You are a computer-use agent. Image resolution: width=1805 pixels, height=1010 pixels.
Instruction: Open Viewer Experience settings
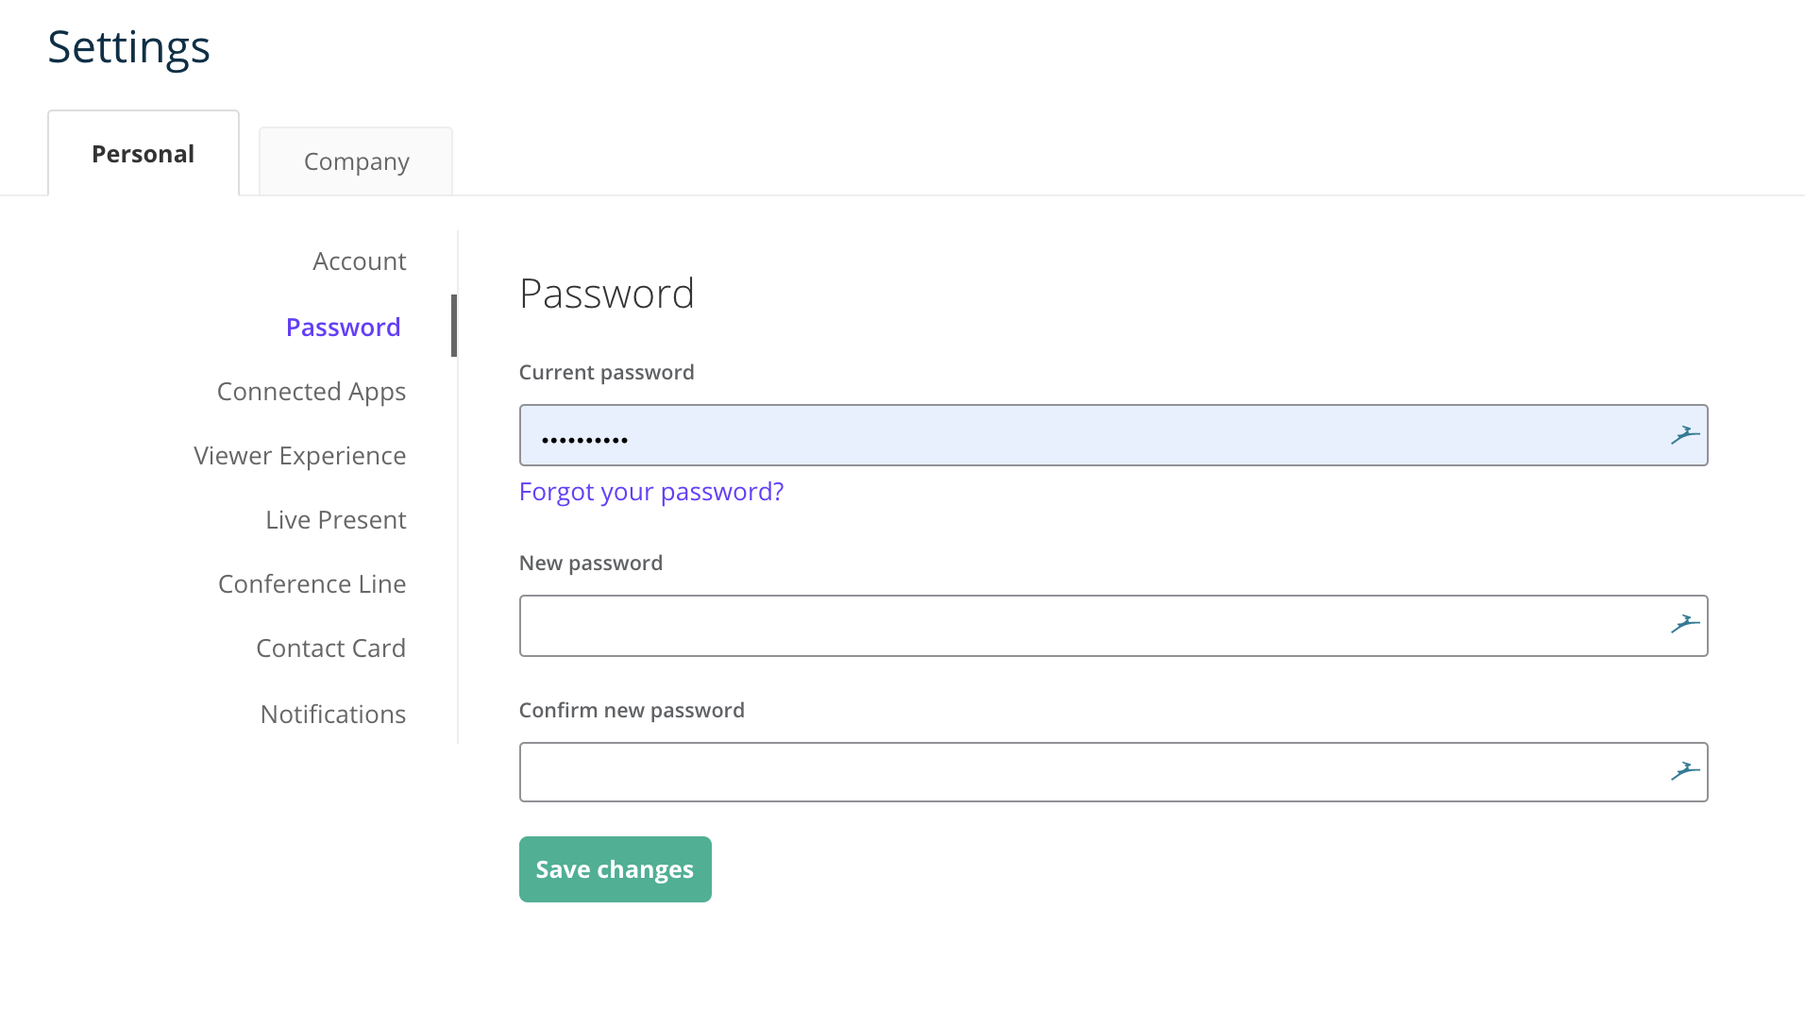(300, 456)
